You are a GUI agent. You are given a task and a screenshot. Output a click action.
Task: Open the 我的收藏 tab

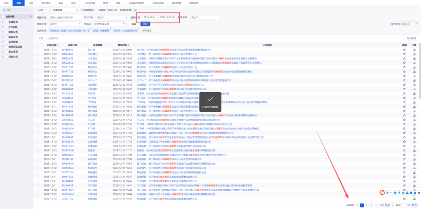tap(177, 3)
